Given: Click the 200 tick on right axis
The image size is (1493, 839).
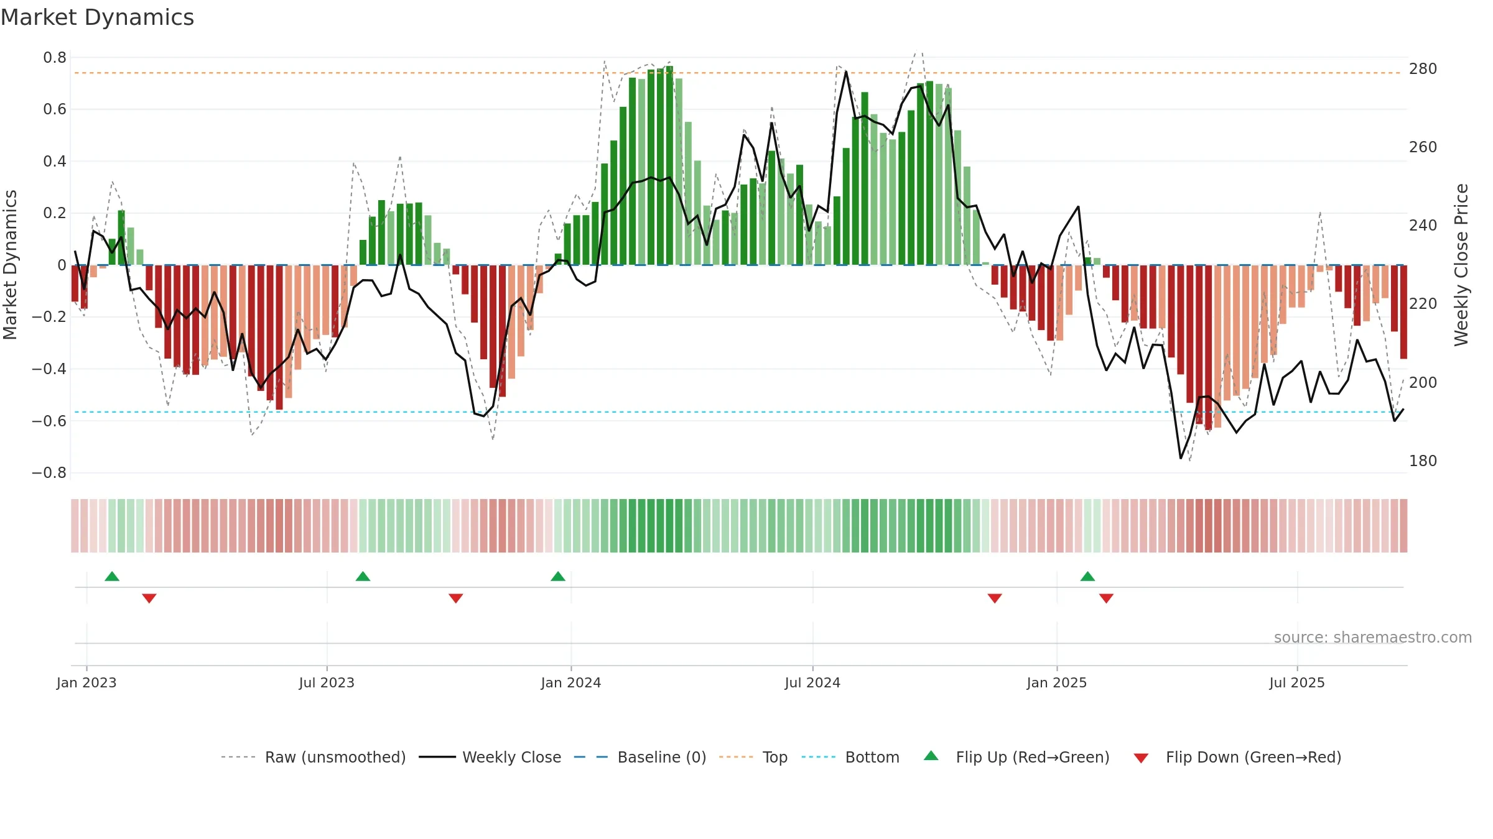Looking at the screenshot, I should [x=1423, y=382].
